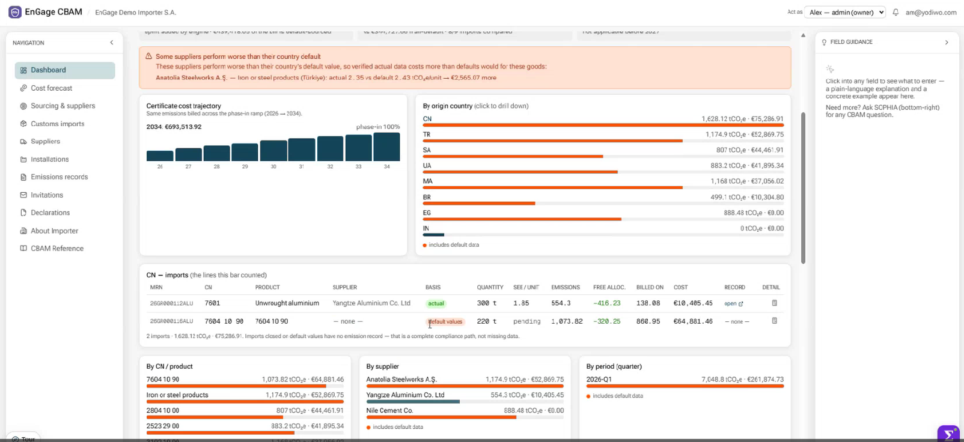The image size is (964, 442).
Task: Drill down into TR origin country bar
Action: pos(603,137)
